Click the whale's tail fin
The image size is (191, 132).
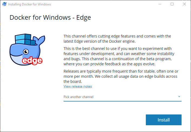(40, 40)
